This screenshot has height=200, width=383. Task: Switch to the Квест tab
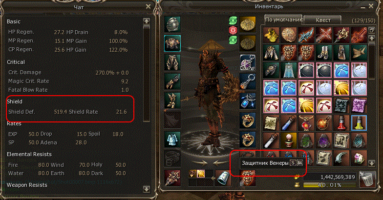pyautogui.click(x=323, y=20)
